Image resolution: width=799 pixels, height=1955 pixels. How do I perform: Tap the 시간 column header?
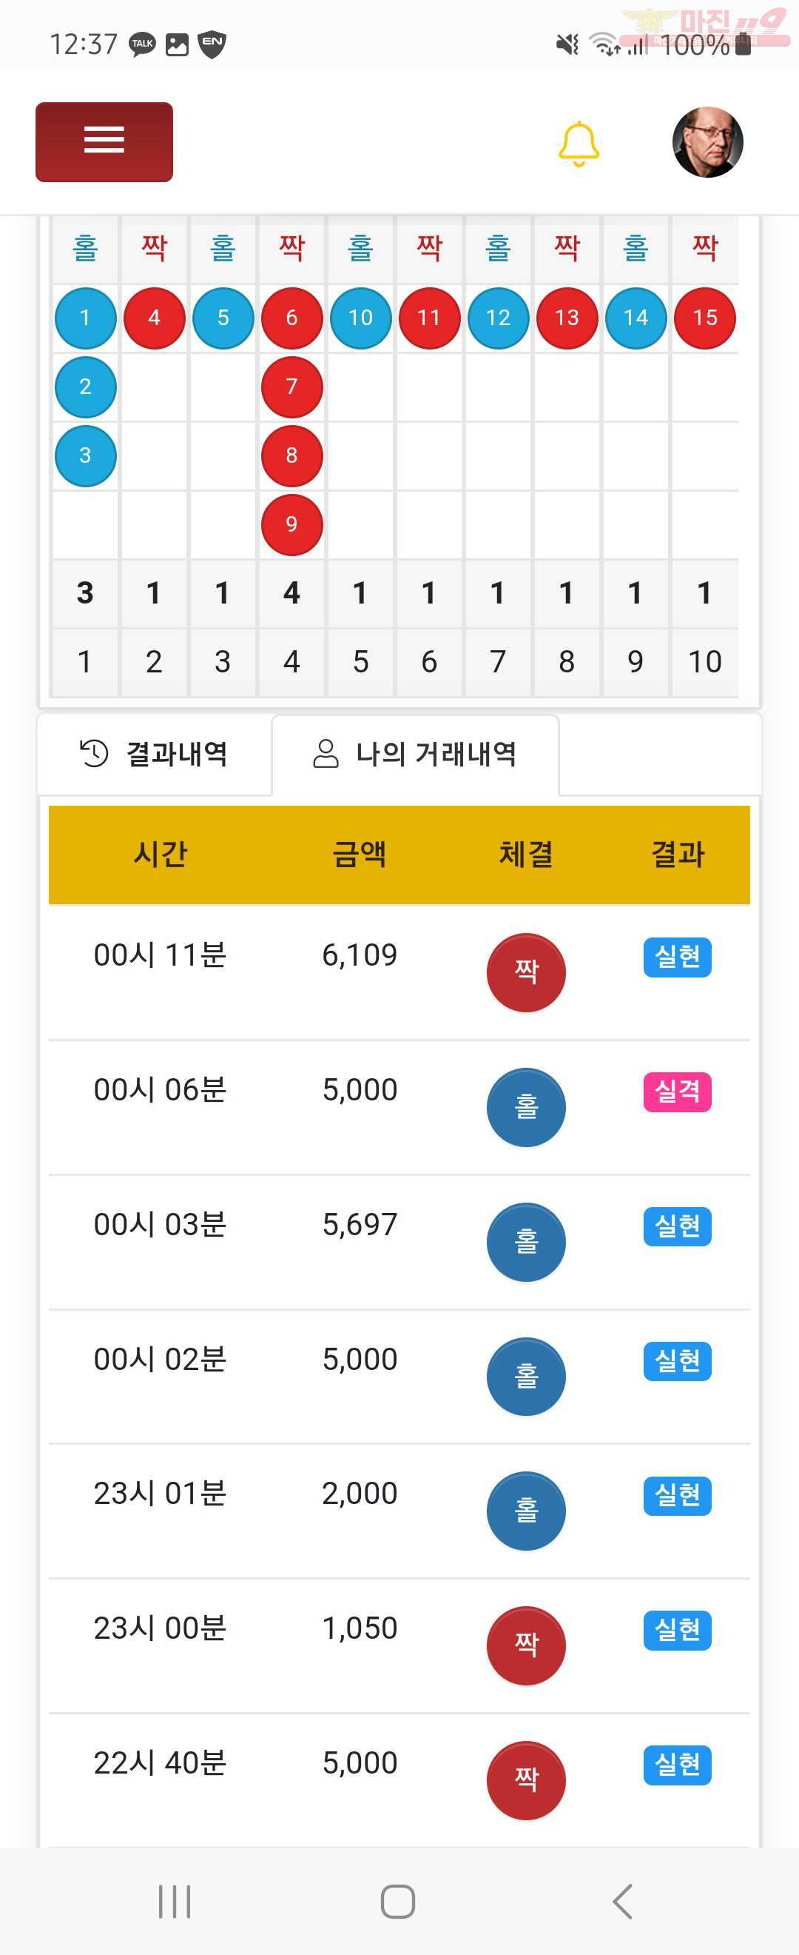click(160, 855)
